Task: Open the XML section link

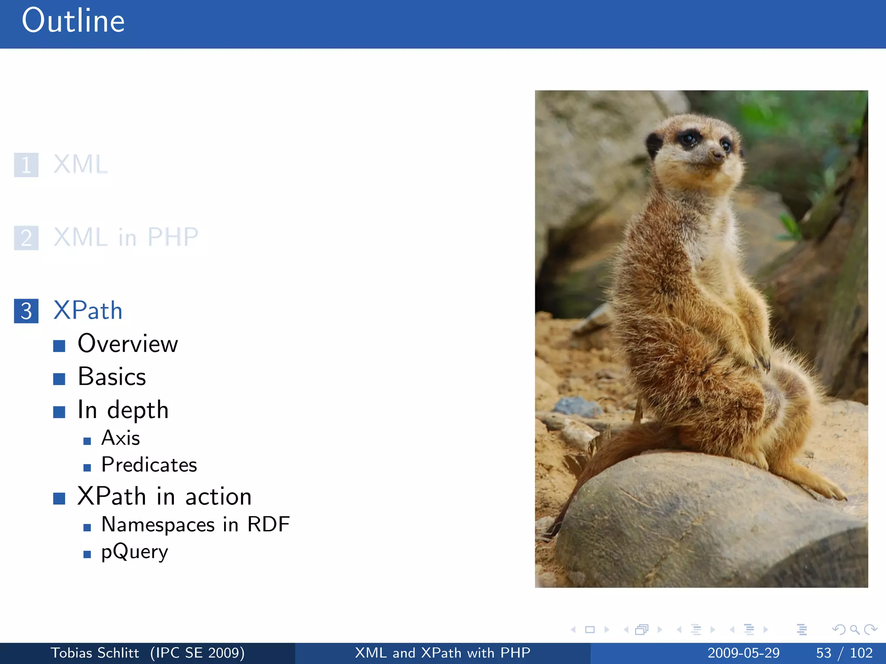Action: coord(80,165)
